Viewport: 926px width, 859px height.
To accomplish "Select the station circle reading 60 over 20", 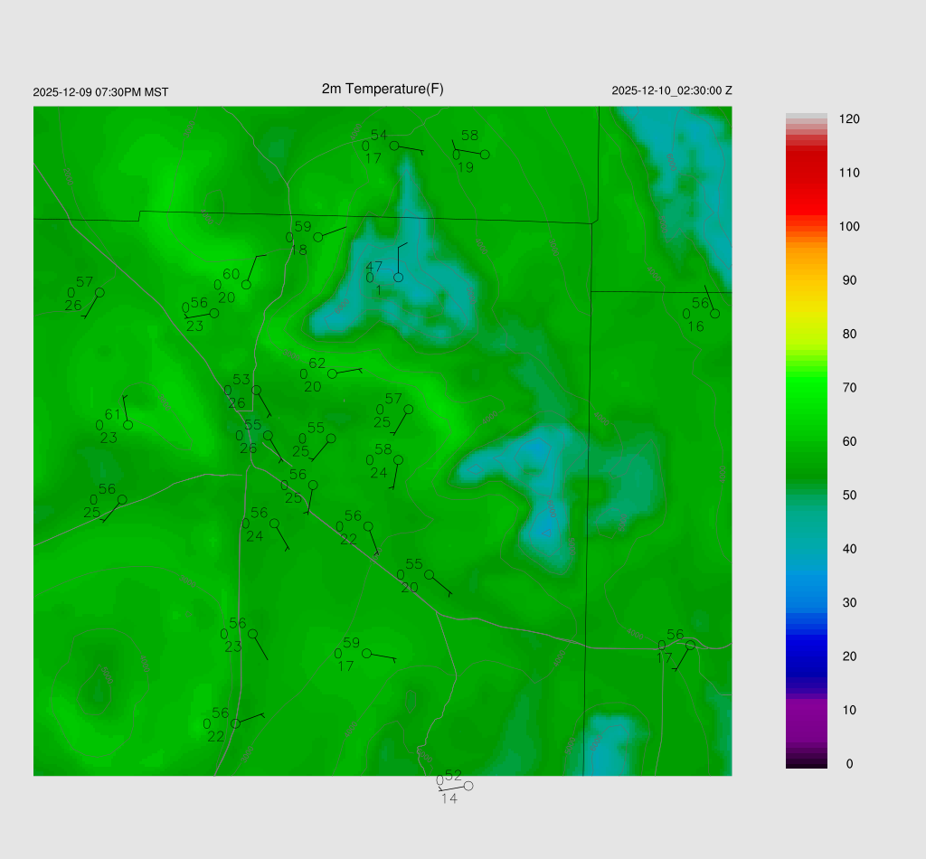I will tap(246, 285).
